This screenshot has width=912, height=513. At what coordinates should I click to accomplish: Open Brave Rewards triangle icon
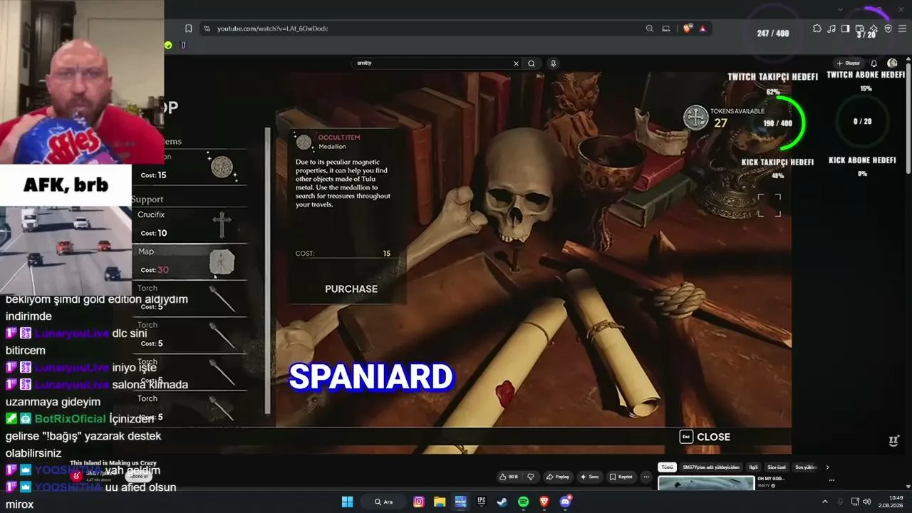tap(703, 28)
